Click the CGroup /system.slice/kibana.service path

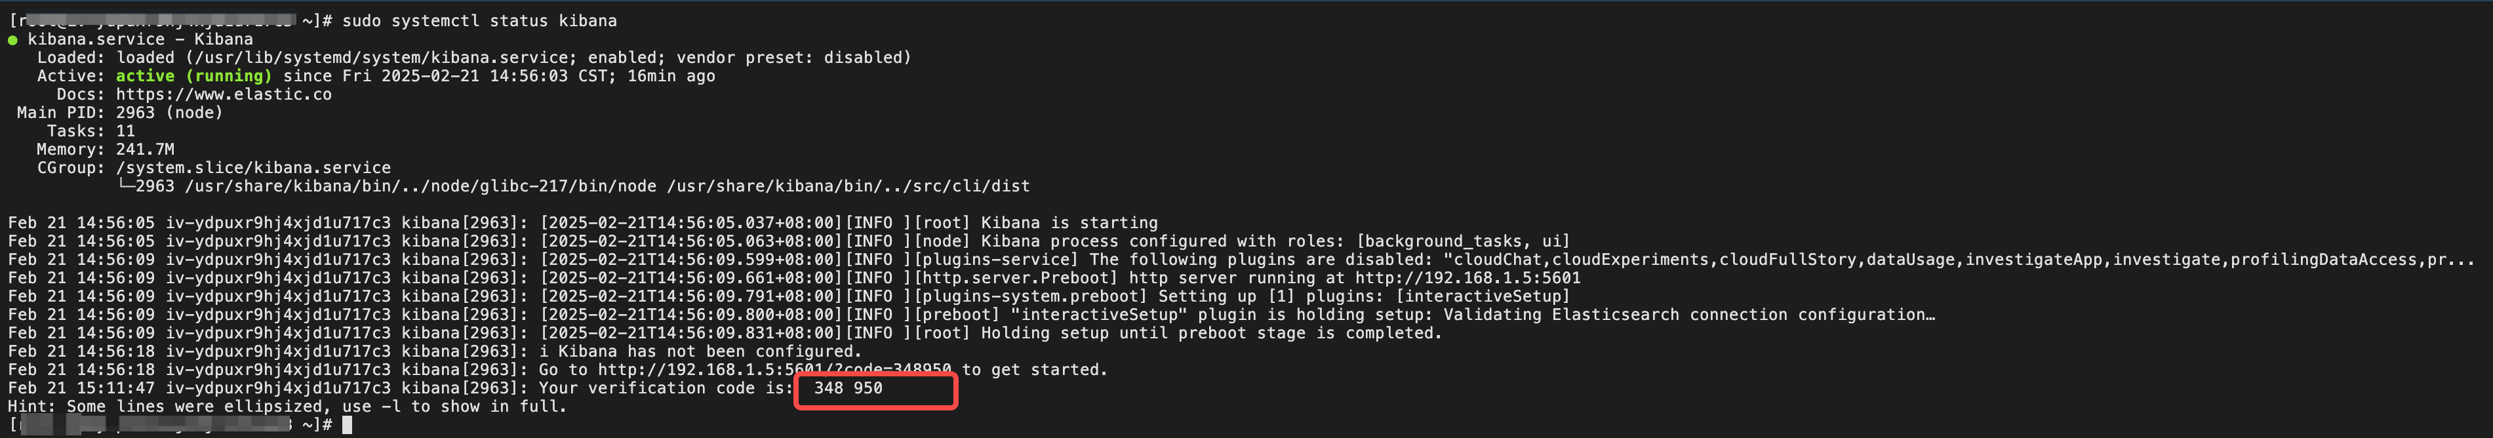tap(254, 167)
